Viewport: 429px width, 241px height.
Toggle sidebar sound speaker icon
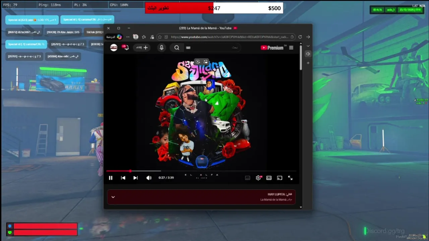(x=308, y=54)
